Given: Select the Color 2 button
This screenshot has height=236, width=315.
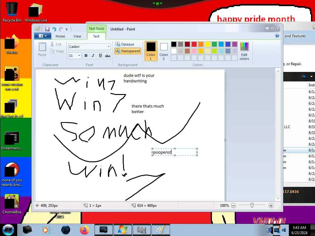Looking at the screenshot, I should point(164,51).
